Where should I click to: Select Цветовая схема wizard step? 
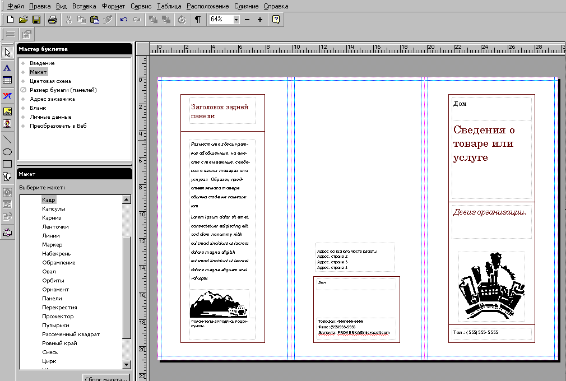click(x=50, y=81)
